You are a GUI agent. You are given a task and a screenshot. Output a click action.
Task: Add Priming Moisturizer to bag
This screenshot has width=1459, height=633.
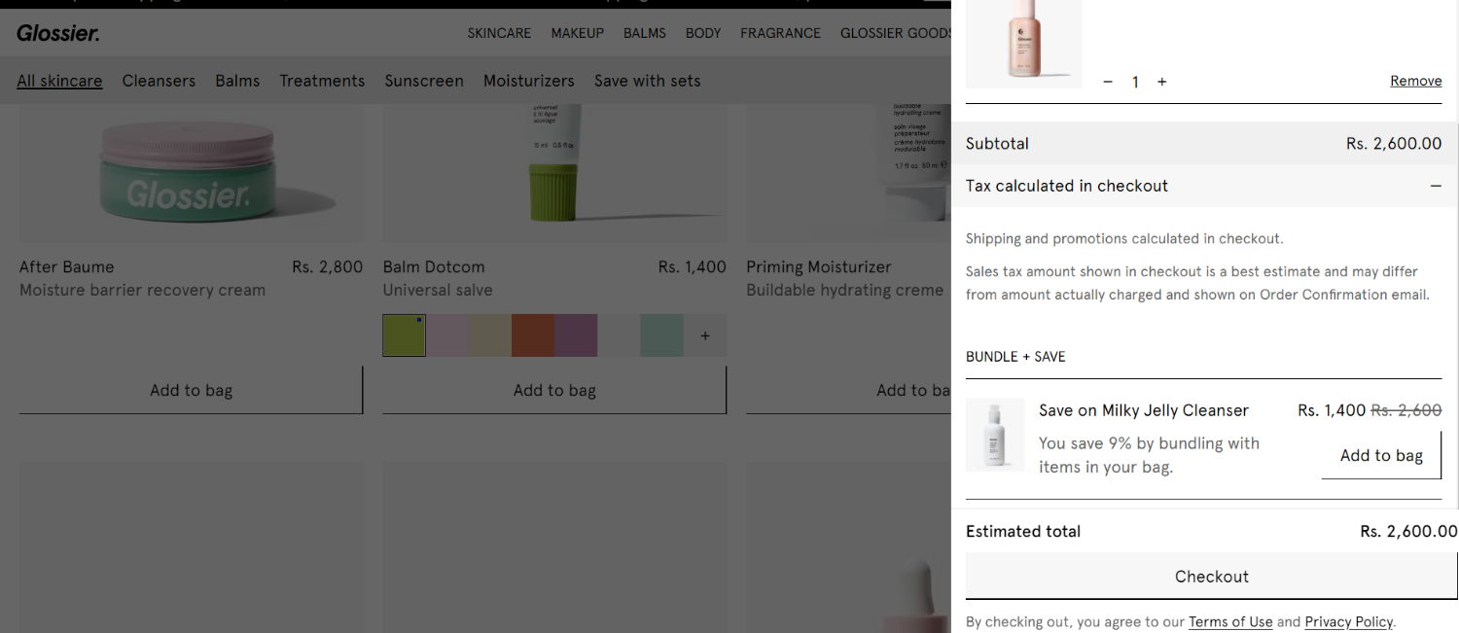pyautogui.click(x=848, y=390)
